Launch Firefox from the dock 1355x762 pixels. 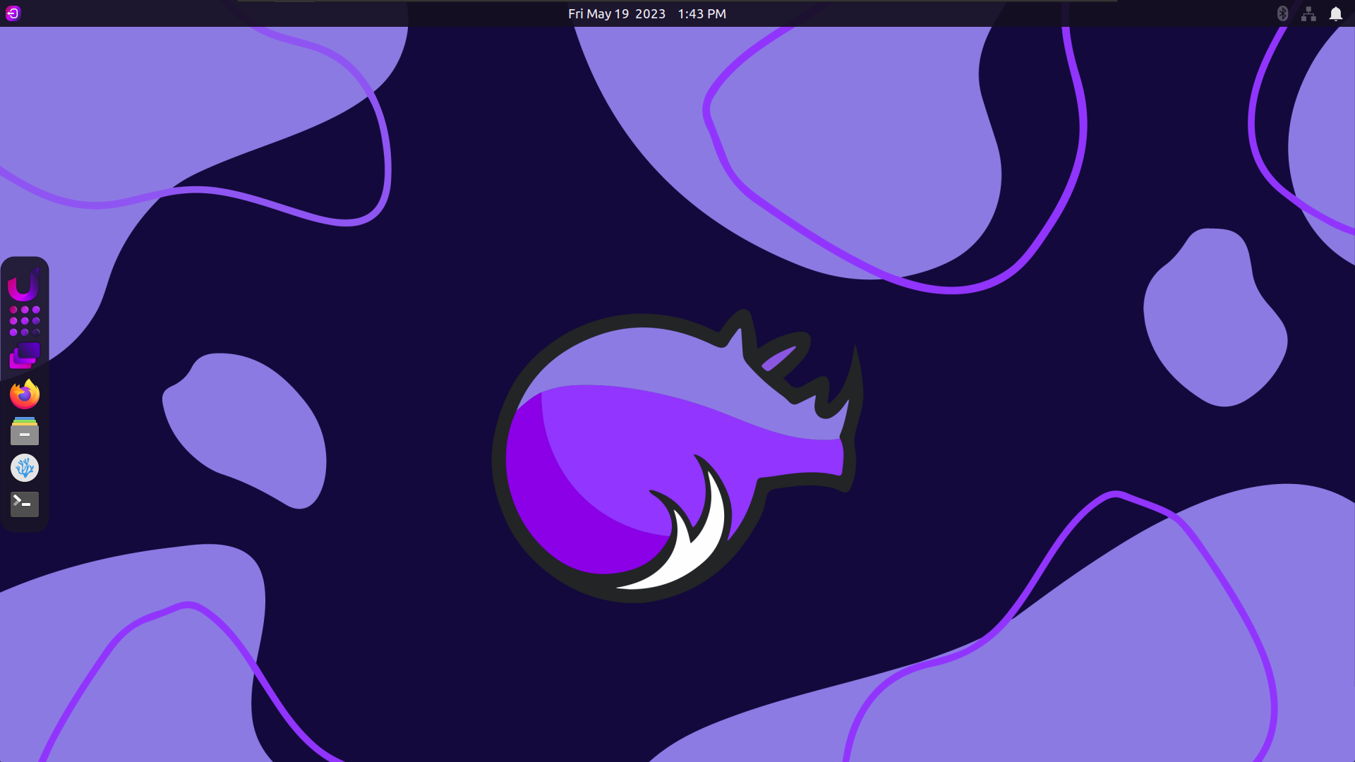24,394
